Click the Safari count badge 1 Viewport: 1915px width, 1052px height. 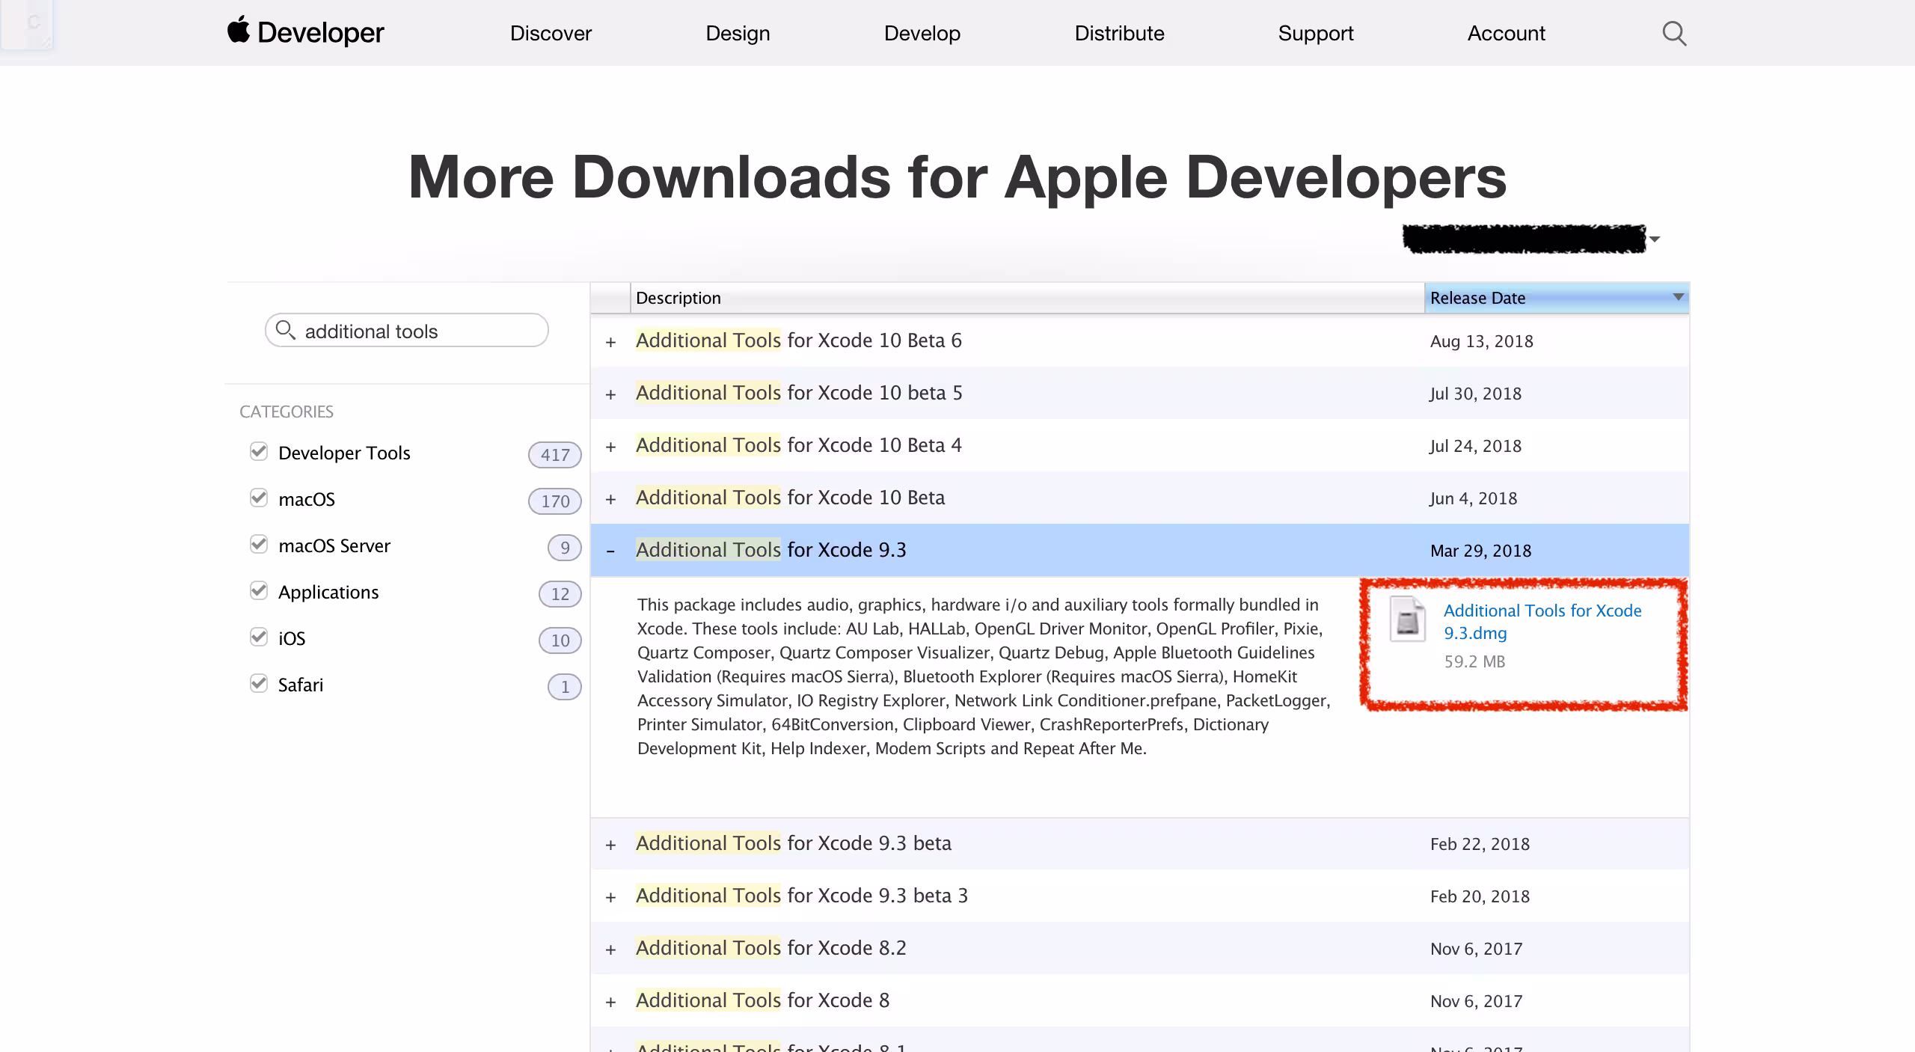tap(565, 686)
